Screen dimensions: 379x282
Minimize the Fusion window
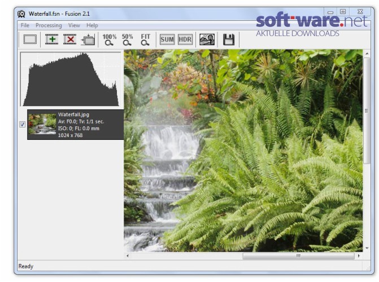point(330,12)
